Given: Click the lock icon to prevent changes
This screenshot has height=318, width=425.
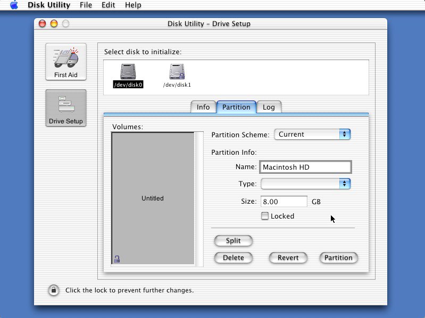Looking at the screenshot, I should pos(54,290).
